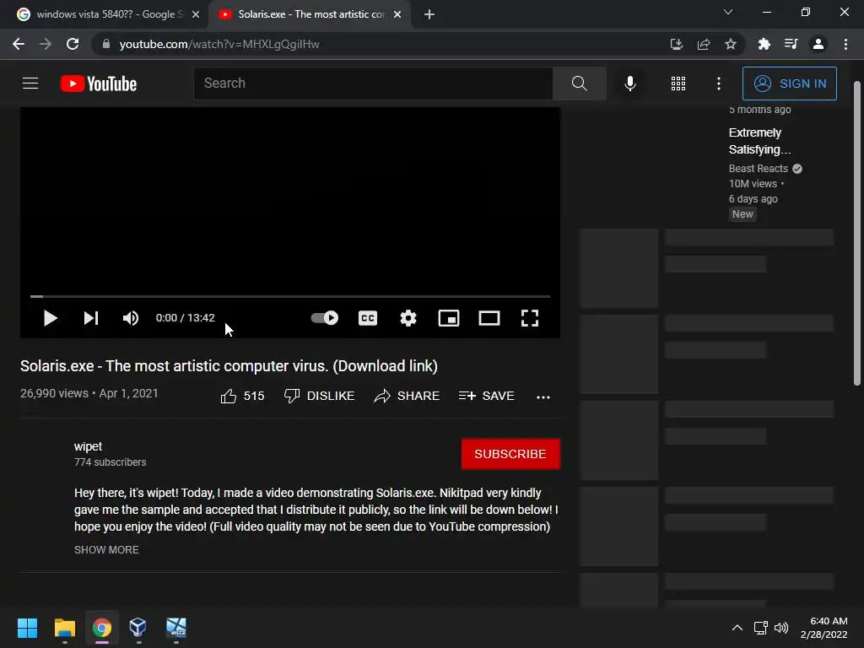The image size is (864, 648).
Task: Subscribe to wipet channel
Action: point(510,454)
